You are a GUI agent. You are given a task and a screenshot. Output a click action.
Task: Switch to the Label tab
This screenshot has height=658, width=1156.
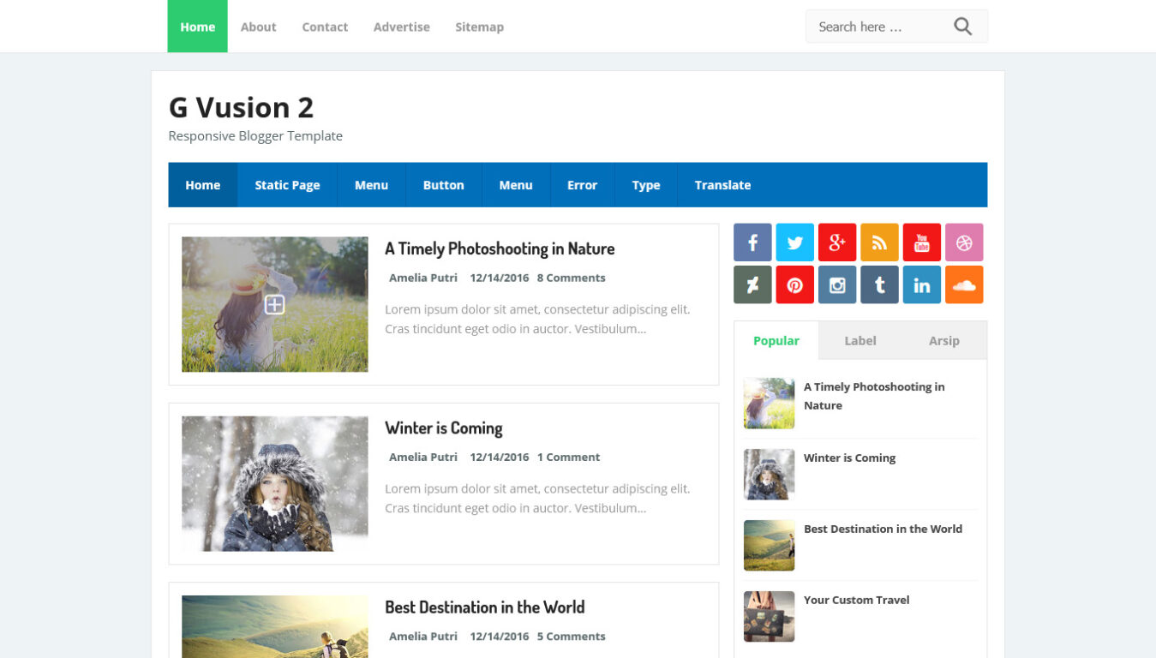point(860,340)
